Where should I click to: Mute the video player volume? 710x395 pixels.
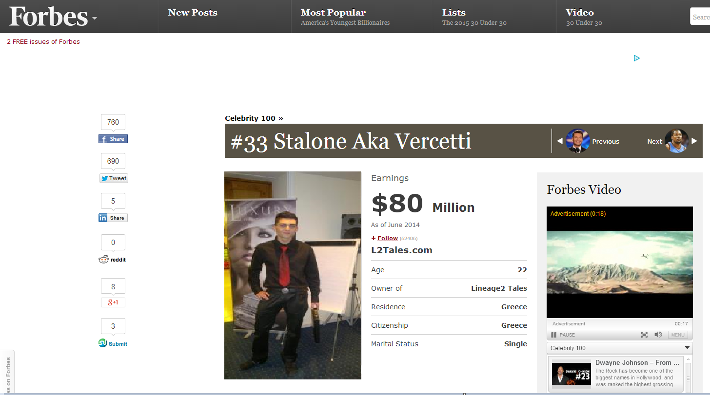click(x=658, y=335)
